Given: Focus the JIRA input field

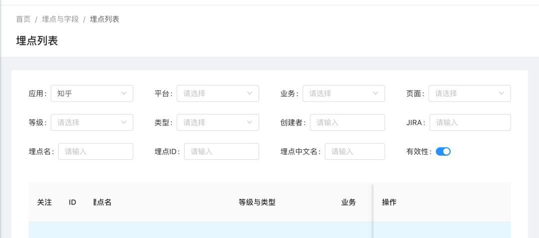Looking at the screenshot, I should click(470, 122).
